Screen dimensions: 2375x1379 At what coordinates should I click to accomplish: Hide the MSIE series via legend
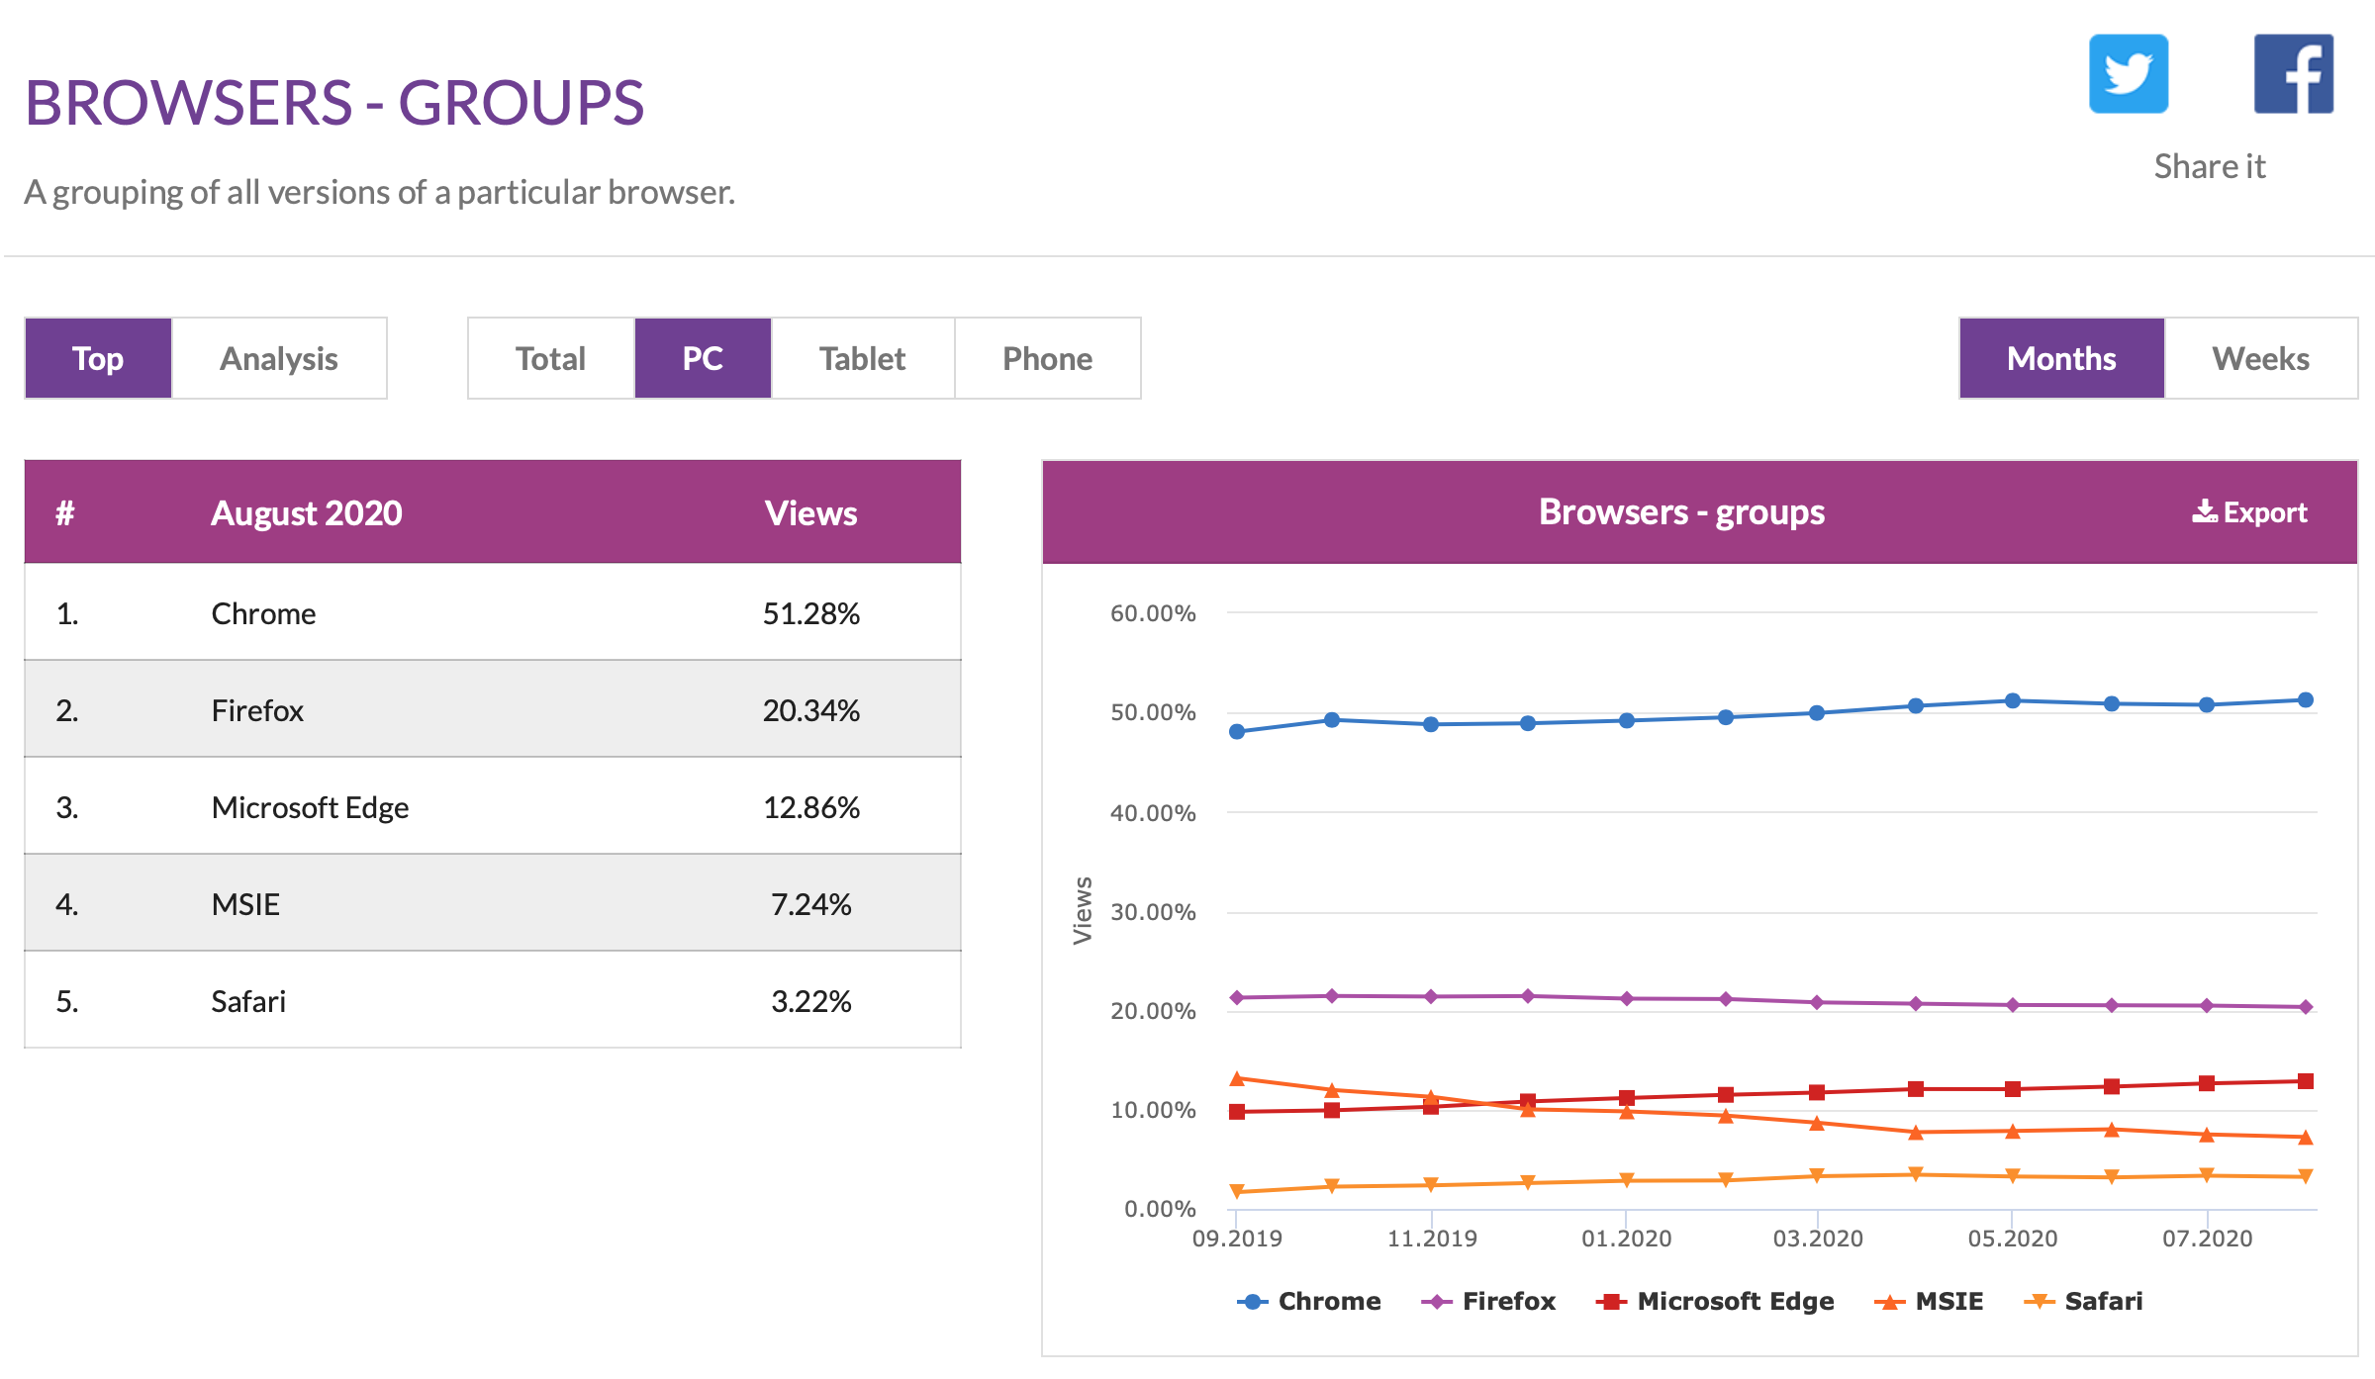[x=1929, y=1301]
